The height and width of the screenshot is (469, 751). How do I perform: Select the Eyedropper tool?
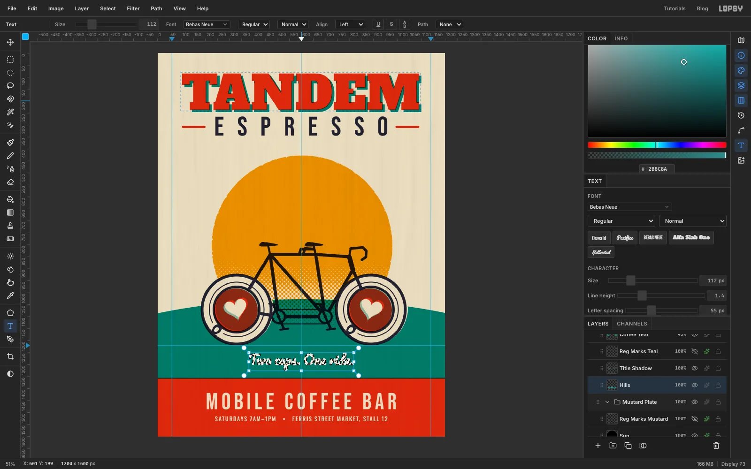pos(10,295)
